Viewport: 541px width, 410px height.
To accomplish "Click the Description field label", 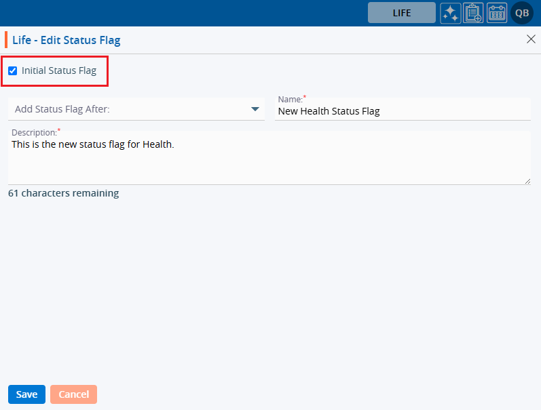I will click(x=33, y=132).
